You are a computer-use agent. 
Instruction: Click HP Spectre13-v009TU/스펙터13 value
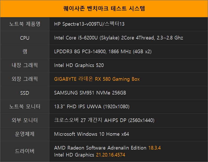[89, 24]
